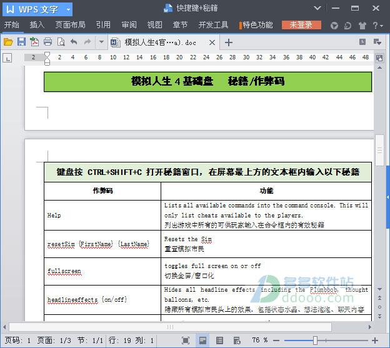The image size is (390, 348).
Task: Click the 行: 19 status entry
Action: (x=120, y=341)
